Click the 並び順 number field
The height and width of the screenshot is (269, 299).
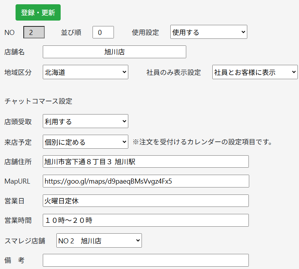103,32
